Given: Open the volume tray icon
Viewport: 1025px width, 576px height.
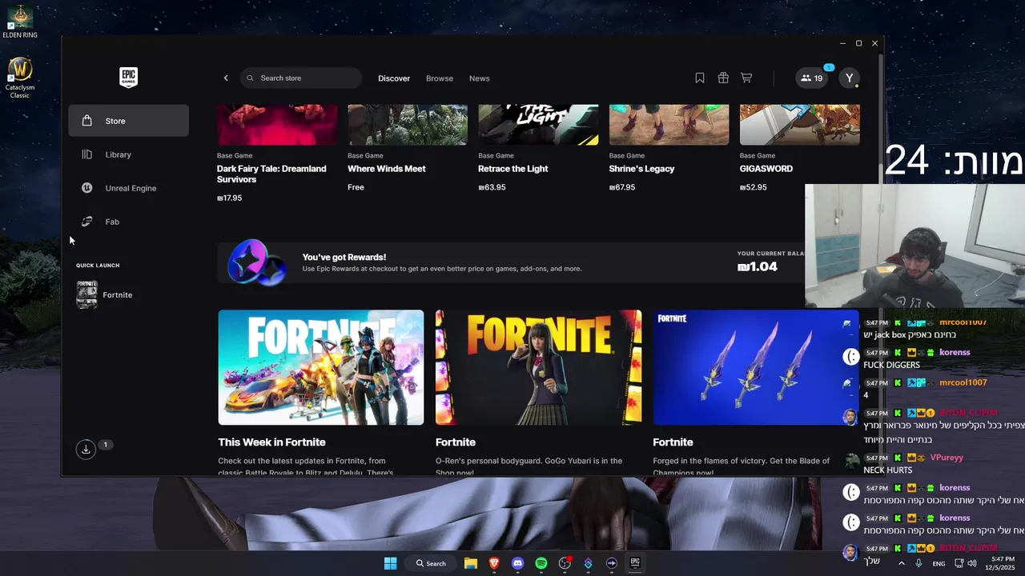Looking at the screenshot, I should pos(972,563).
